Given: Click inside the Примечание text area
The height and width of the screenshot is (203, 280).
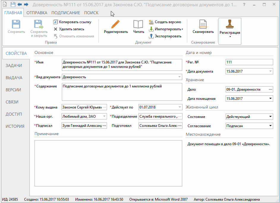Looking at the screenshot, I should 108,163.
